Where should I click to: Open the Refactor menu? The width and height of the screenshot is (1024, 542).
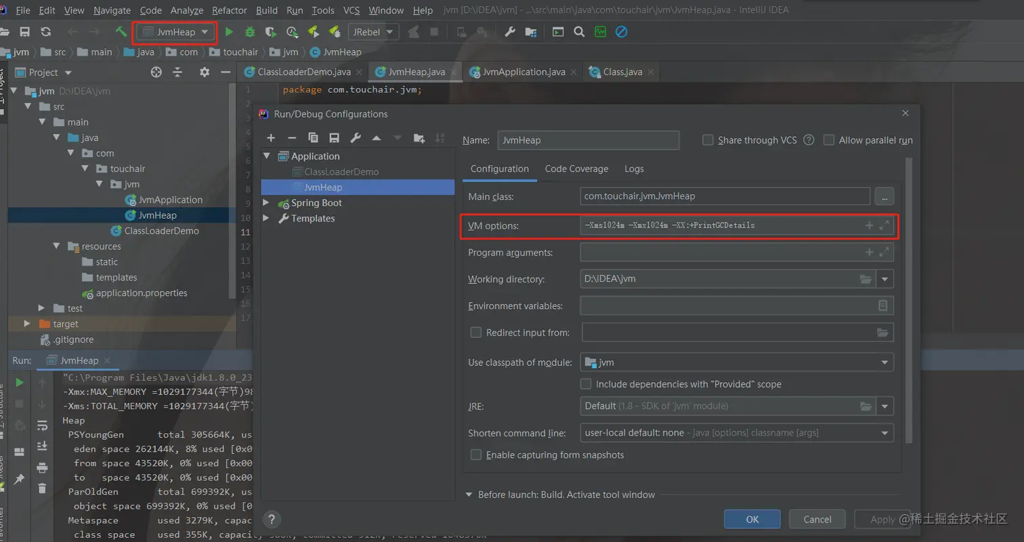point(230,10)
